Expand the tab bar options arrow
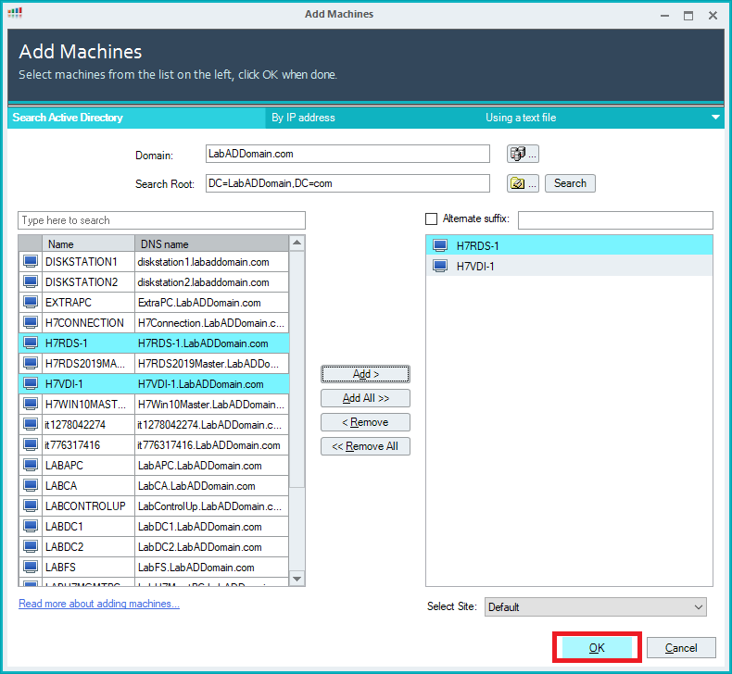This screenshot has width=732, height=674. 715,118
